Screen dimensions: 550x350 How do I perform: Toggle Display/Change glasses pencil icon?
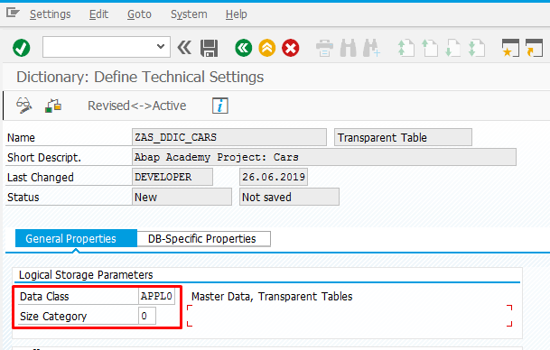[23, 106]
